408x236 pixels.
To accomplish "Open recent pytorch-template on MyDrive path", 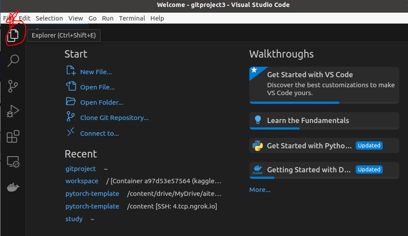I will tap(92, 194).
